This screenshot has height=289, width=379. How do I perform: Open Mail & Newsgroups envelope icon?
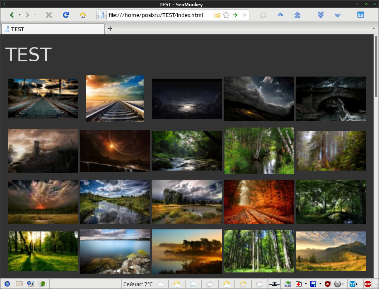point(19,284)
